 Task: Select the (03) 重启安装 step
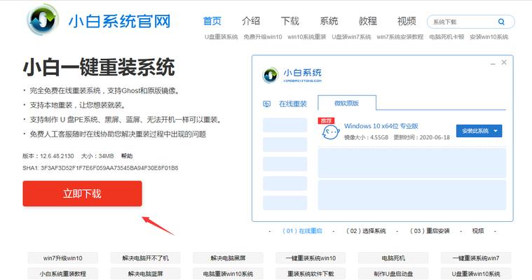point(430,231)
